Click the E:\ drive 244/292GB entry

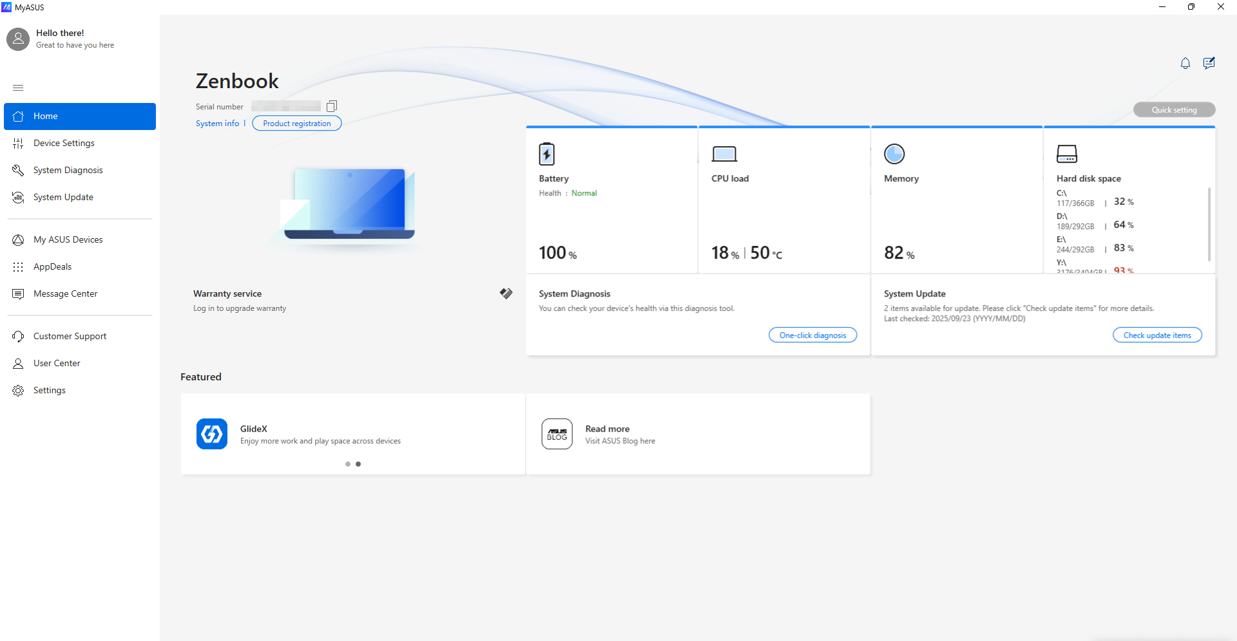coord(1095,245)
